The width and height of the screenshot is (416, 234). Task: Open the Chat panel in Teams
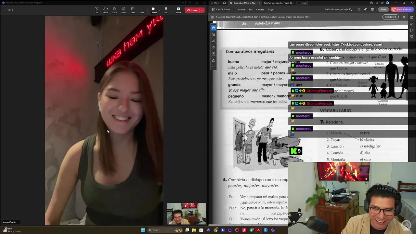(x=96, y=10)
